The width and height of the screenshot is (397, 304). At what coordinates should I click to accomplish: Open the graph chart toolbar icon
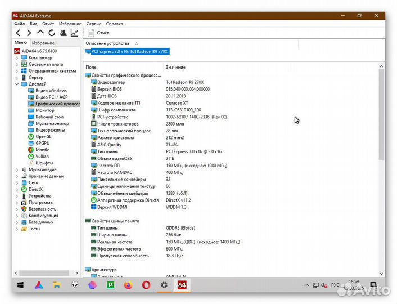pos(74,33)
